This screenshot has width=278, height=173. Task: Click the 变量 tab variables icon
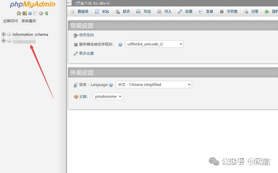coord(201,11)
